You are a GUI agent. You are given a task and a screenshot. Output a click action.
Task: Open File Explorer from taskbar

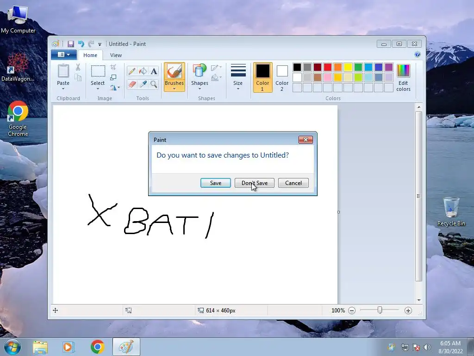(x=41, y=347)
